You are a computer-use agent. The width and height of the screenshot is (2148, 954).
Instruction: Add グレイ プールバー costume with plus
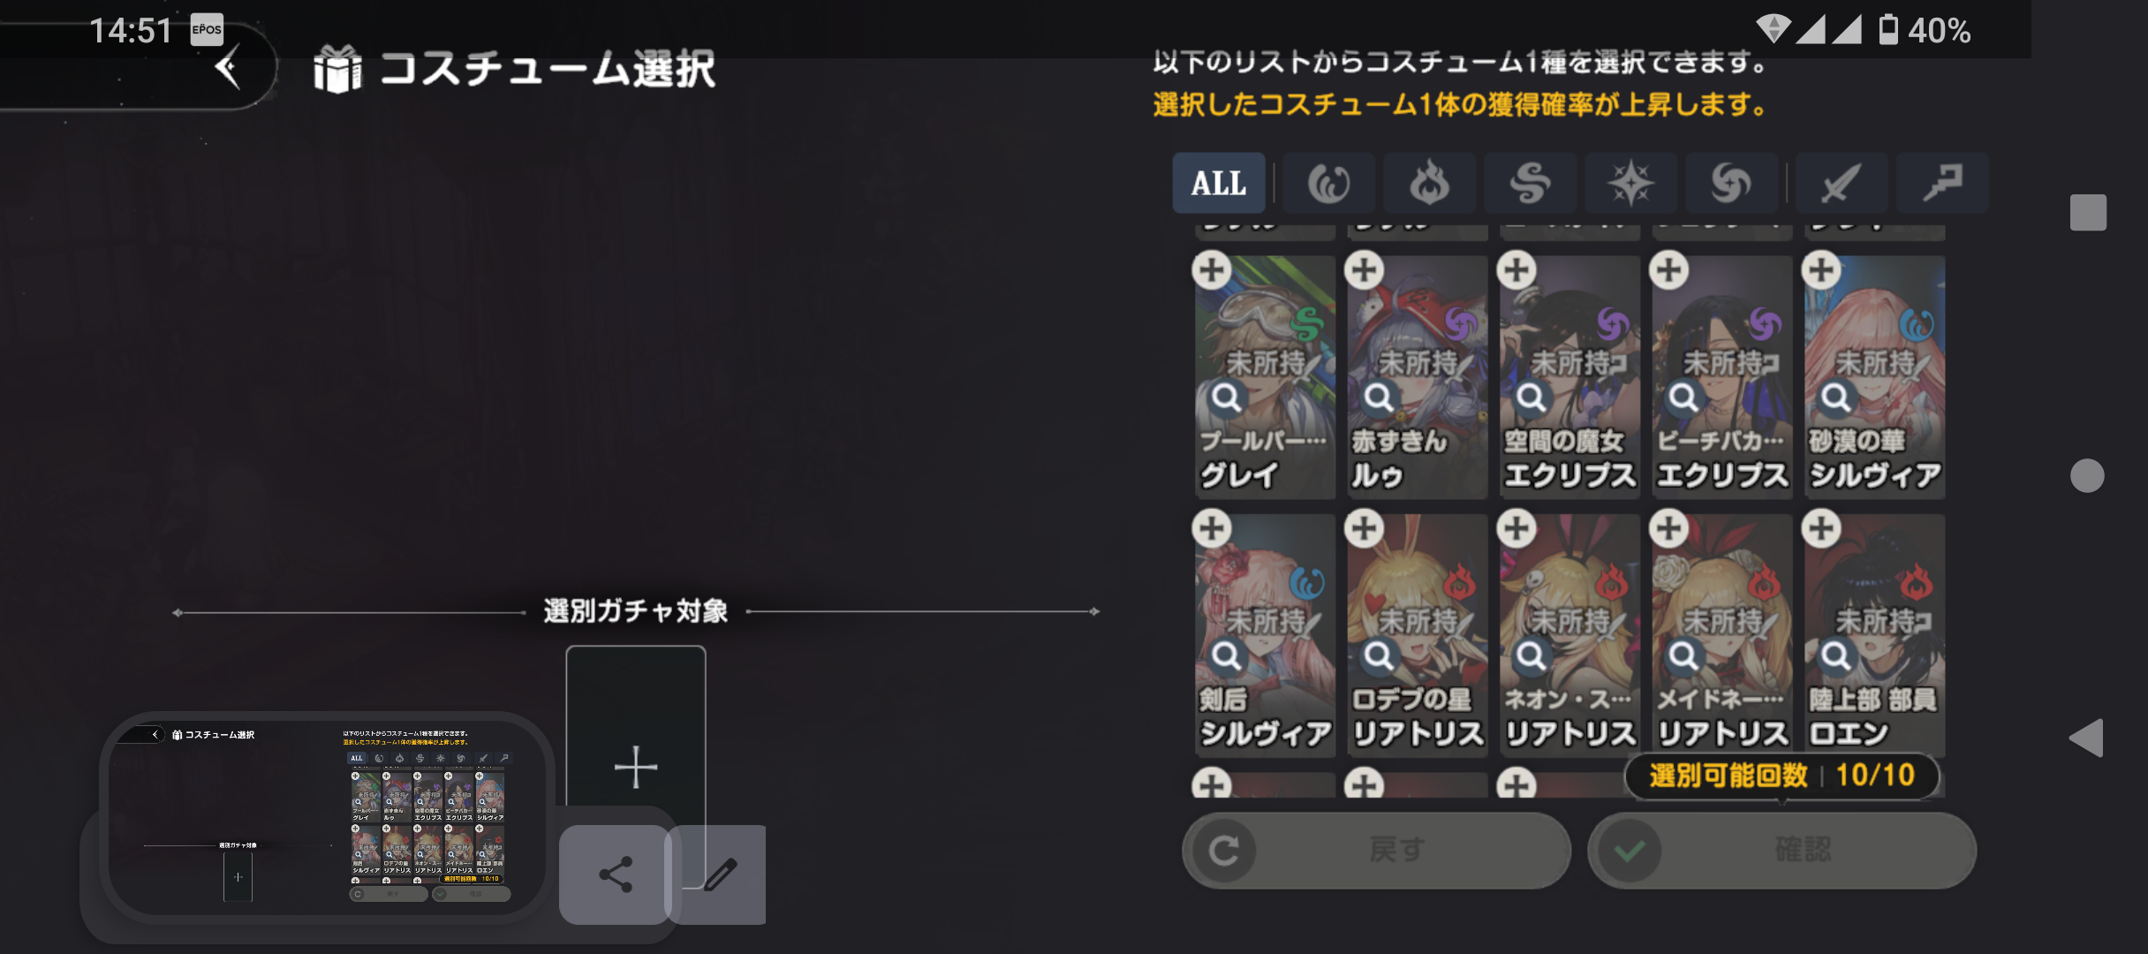click(1212, 270)
